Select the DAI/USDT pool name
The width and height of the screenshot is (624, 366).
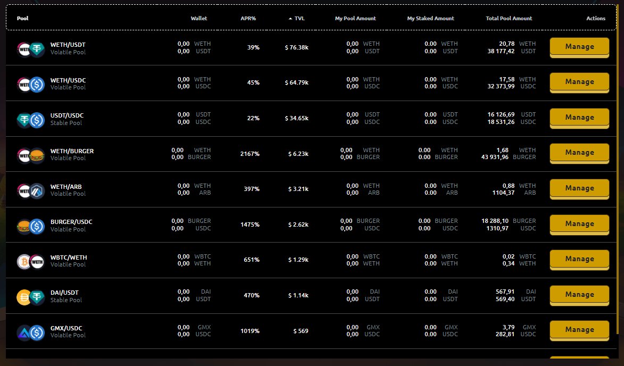tap(64, 293)
